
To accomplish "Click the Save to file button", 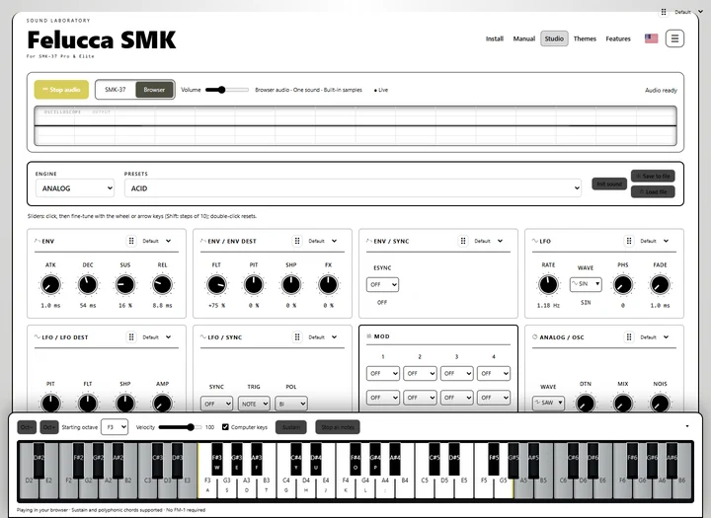I will pos(653,176).
